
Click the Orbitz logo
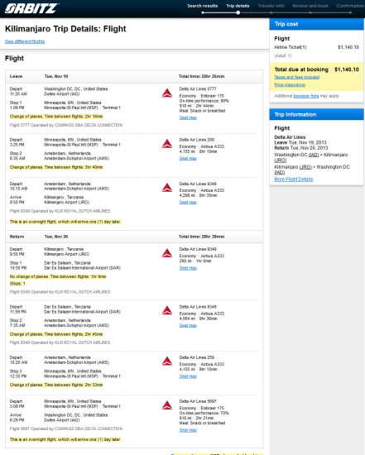tap(31, 8)
